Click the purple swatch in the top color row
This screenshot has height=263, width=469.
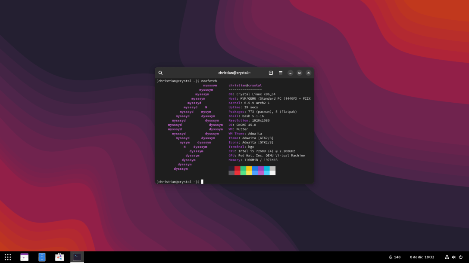point(261,168)
